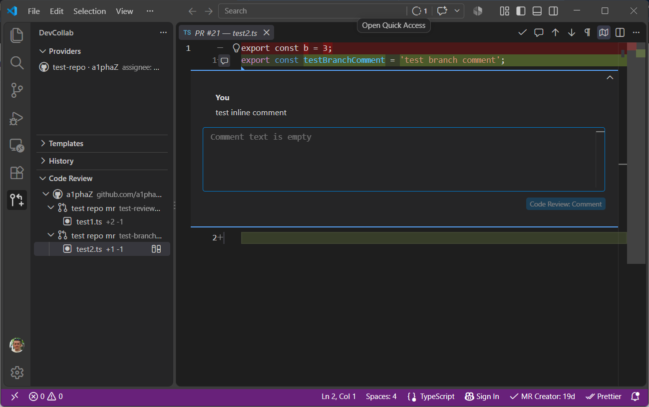Click the comment bubble icon in the editor toolbar
This screenshot has width=649, height=407.
tap(539, 32)
